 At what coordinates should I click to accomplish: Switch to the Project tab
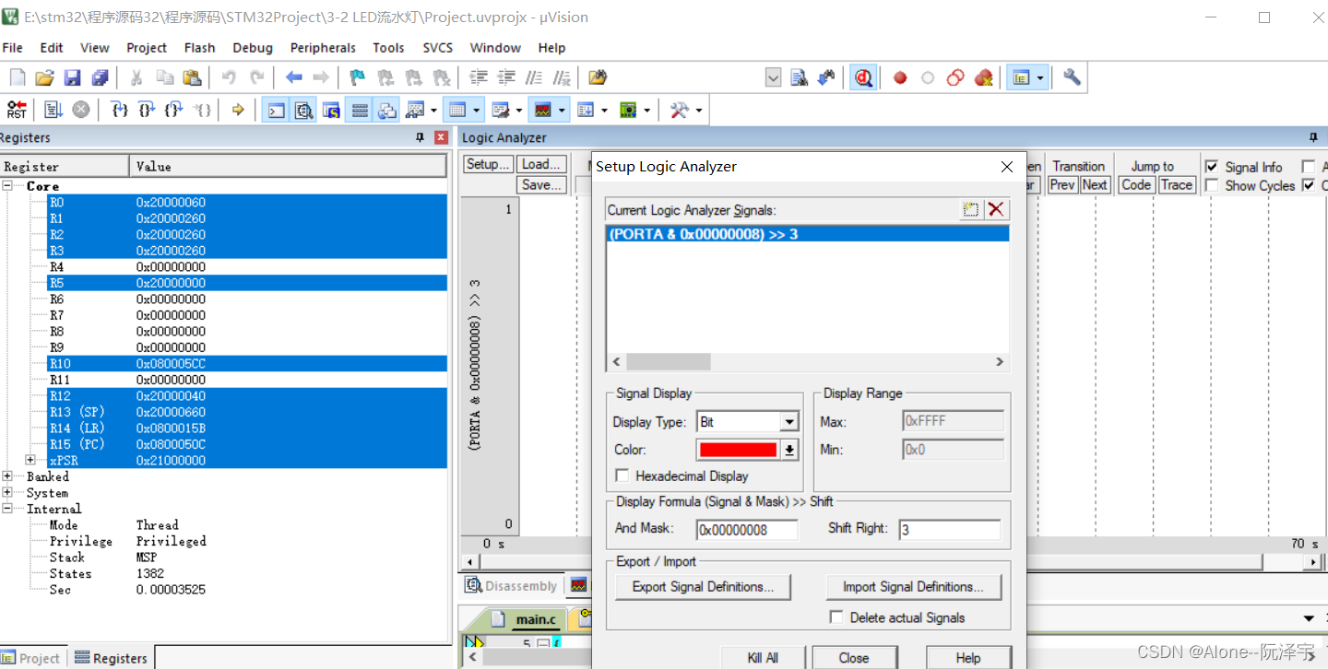pyautogui.click(x=31, y=658)
